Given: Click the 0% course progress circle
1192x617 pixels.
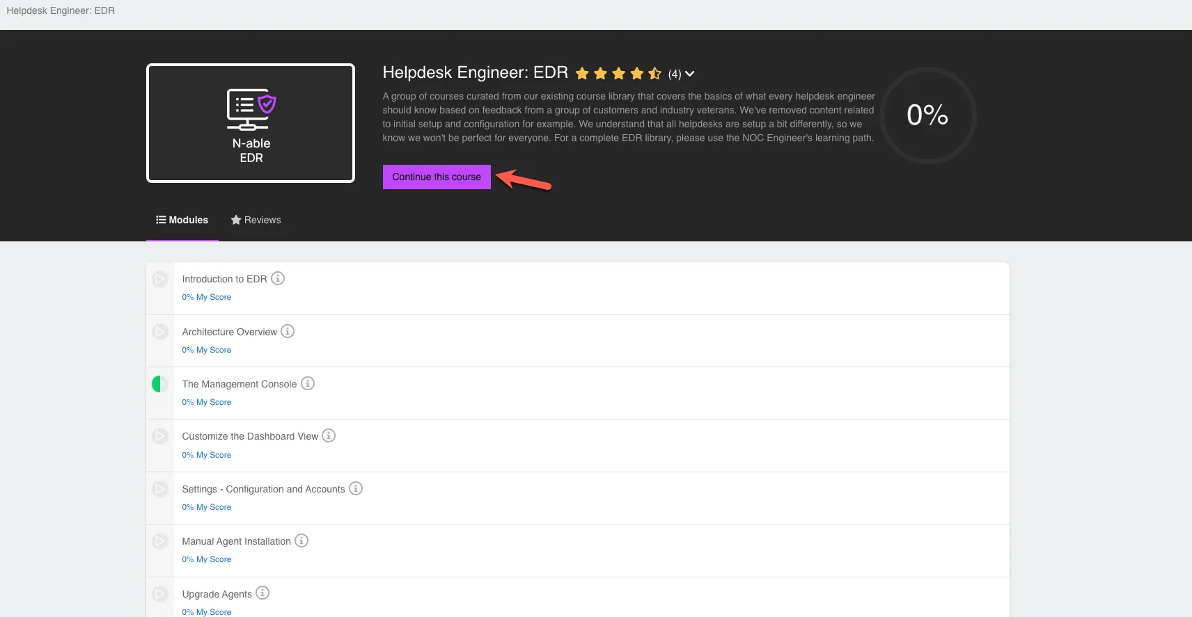Looking at the screenshot, I should tap(928, 115).
